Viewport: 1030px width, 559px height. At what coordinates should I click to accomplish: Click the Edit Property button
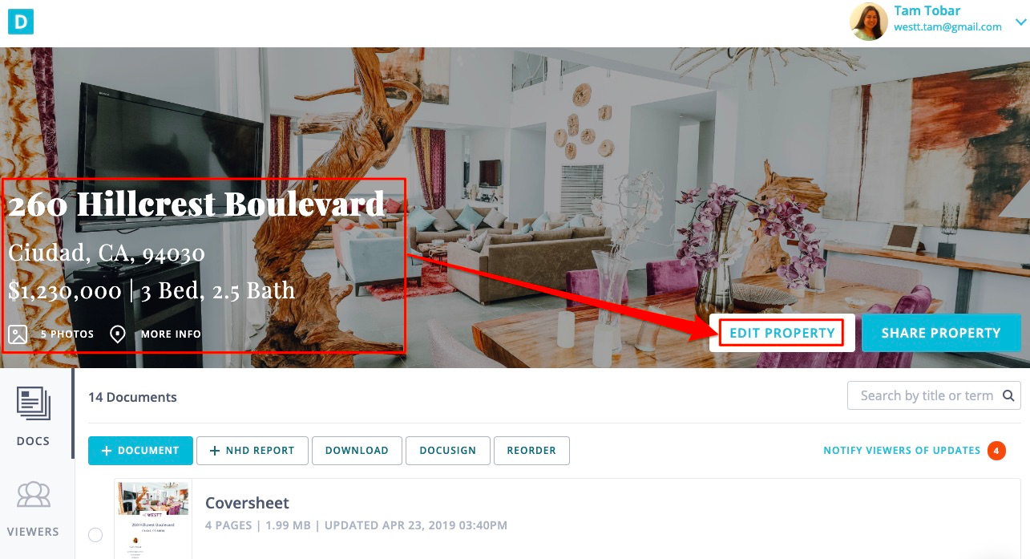tap(782, 333)
